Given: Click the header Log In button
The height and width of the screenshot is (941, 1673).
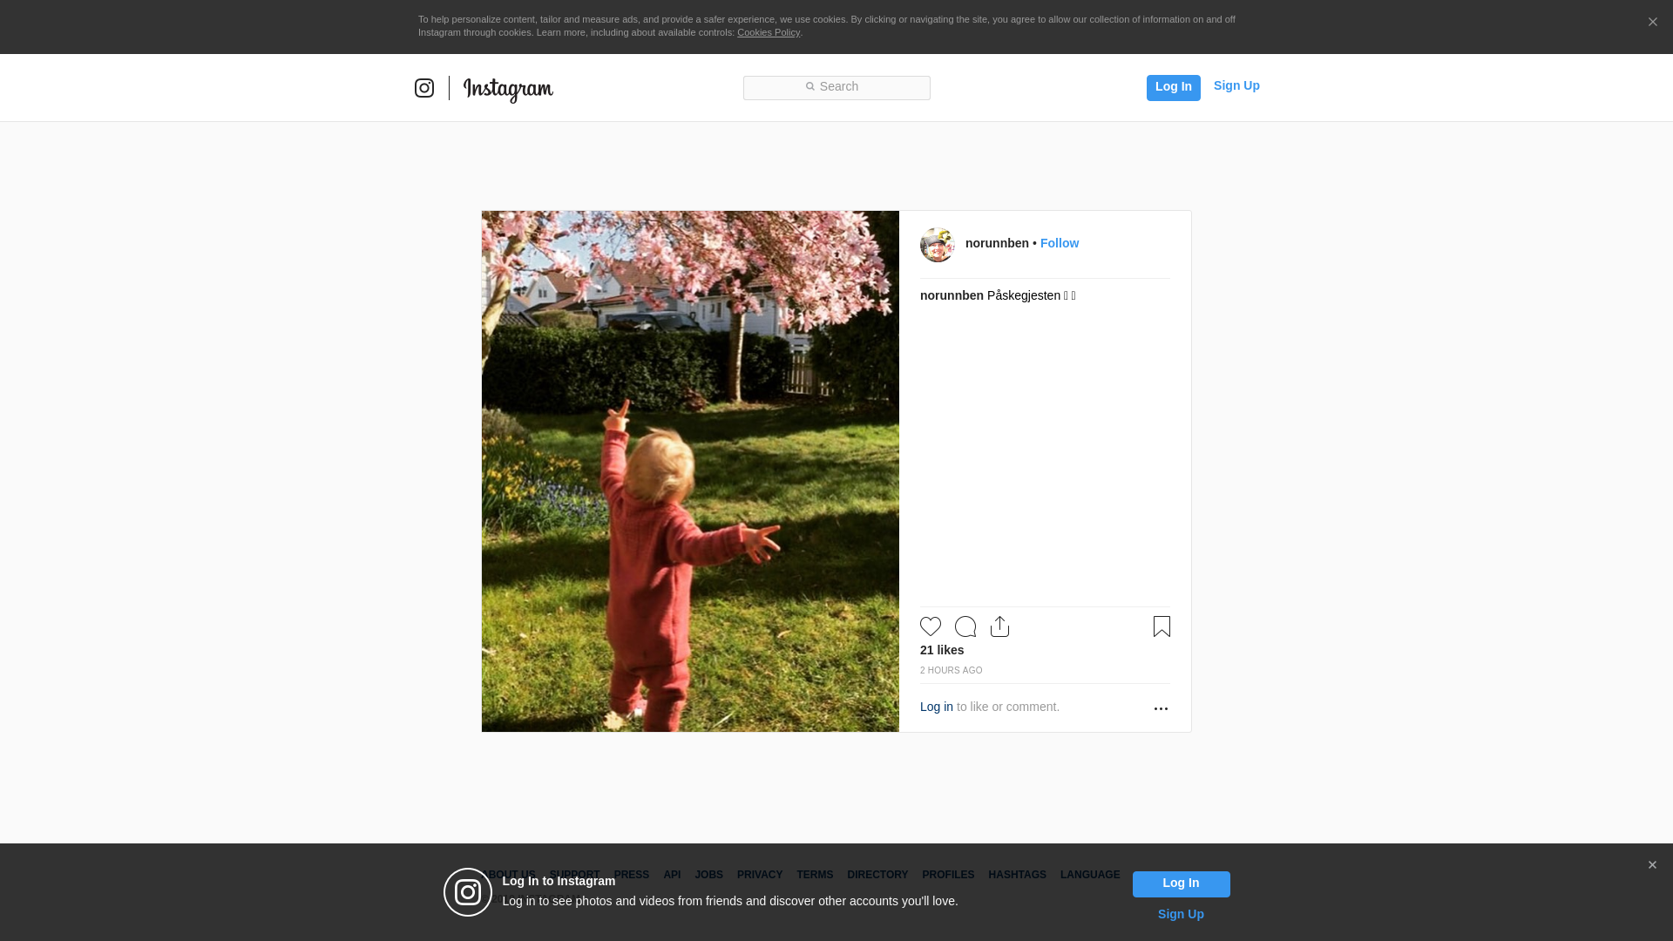Looking at the screenshot, I should point(1174,87).
